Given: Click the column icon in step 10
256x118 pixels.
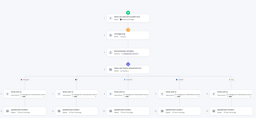Looking at the screenshot, I should tap(110, 111).
